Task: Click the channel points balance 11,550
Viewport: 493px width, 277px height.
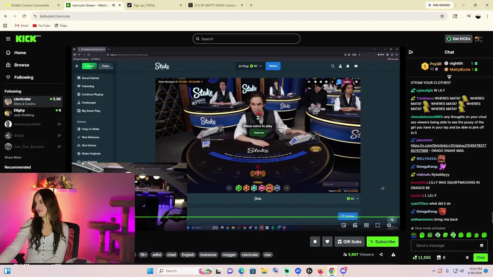Action: (x=421, y=257)
